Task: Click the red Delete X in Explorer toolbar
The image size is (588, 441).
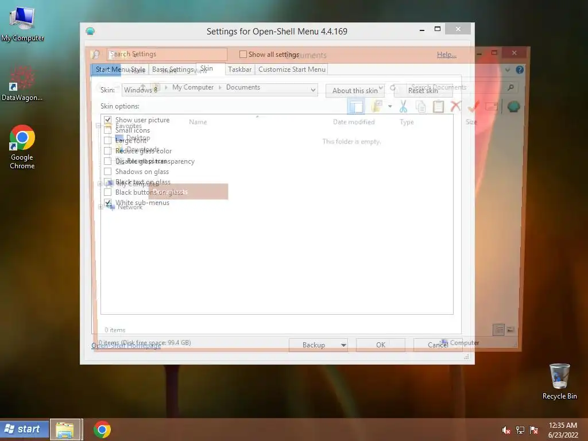Action: [x=455, y=106]
